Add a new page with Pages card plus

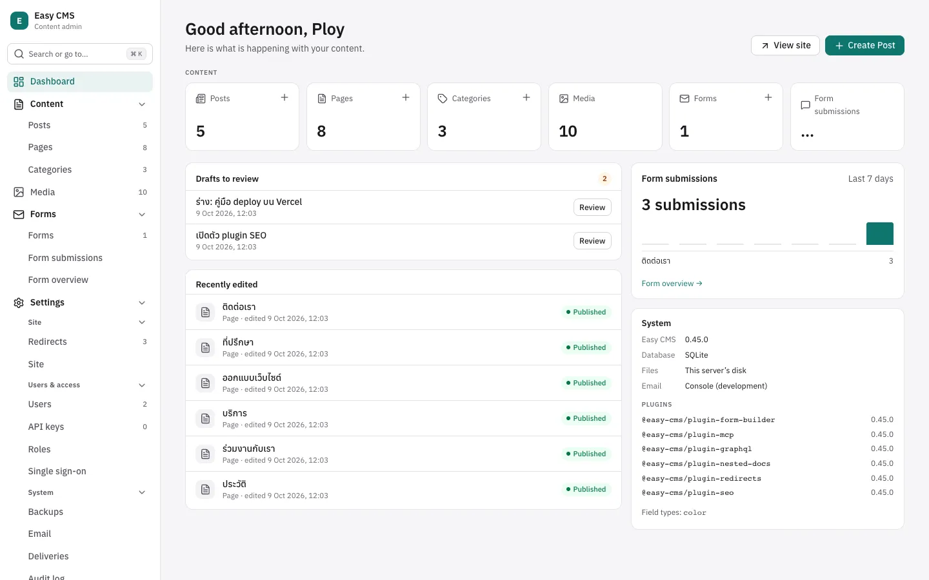(x=406, y=97)
